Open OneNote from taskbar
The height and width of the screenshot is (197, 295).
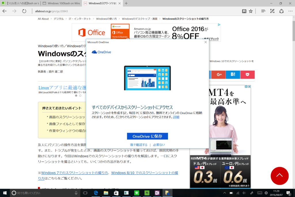(x=157, y=193)
